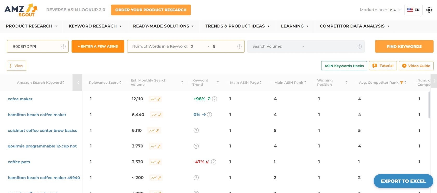Click the Search Volume help icon
Screen dimensions: 437x193
[x=360, y=46]
